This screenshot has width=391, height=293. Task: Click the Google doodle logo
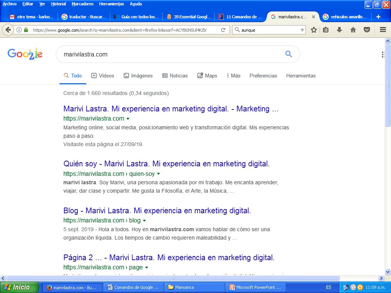pyautogui.click(x=25, y=54)
